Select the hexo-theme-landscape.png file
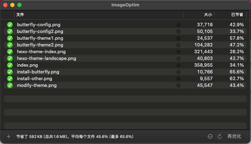The width and height of the screenshot is (251, 144). [125, 59]
